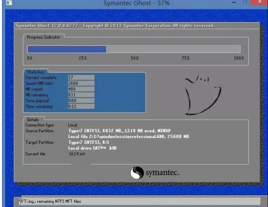Image resolution: width=268 pixels, height=207 pixels.
Task: Click the 'Time elapsed' label
Action: click(x=37, y=101)
